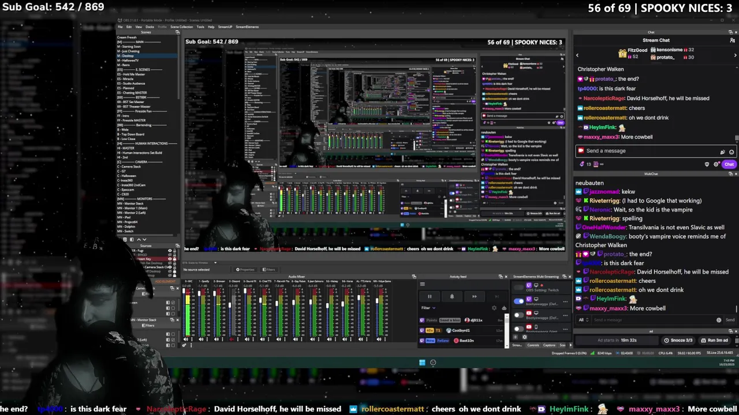The width and height of the screenshot is (739, 415).
Task: Click the Filters button under preview
Action: (x=268, y=270)
